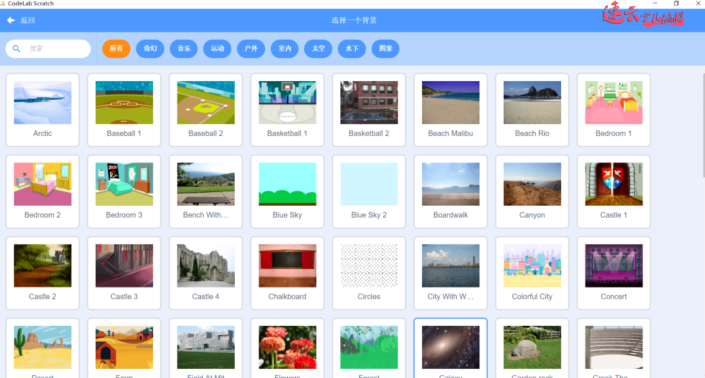Choose the Beach Malibu backdrop
705x378 pixels.
click(450, 110)
